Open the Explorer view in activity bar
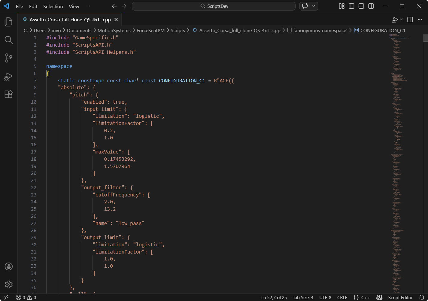428x301 pixels. (9, 22)
